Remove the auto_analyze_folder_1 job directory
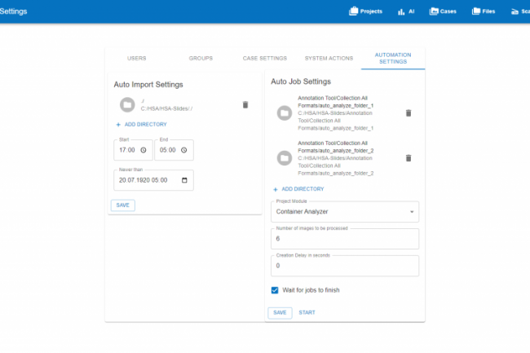Image resolution: width=530 pixels, height=353 pixels. (409, 113)
